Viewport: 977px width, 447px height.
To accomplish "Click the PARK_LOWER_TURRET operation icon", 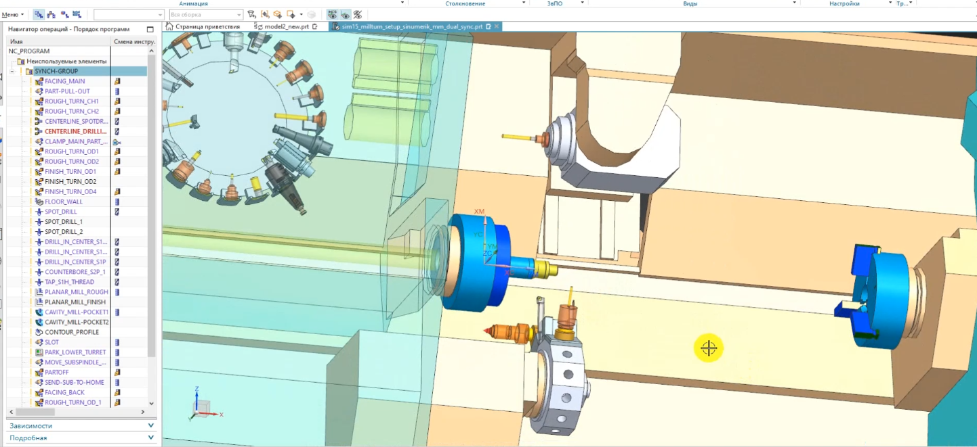I will (39, 352).
